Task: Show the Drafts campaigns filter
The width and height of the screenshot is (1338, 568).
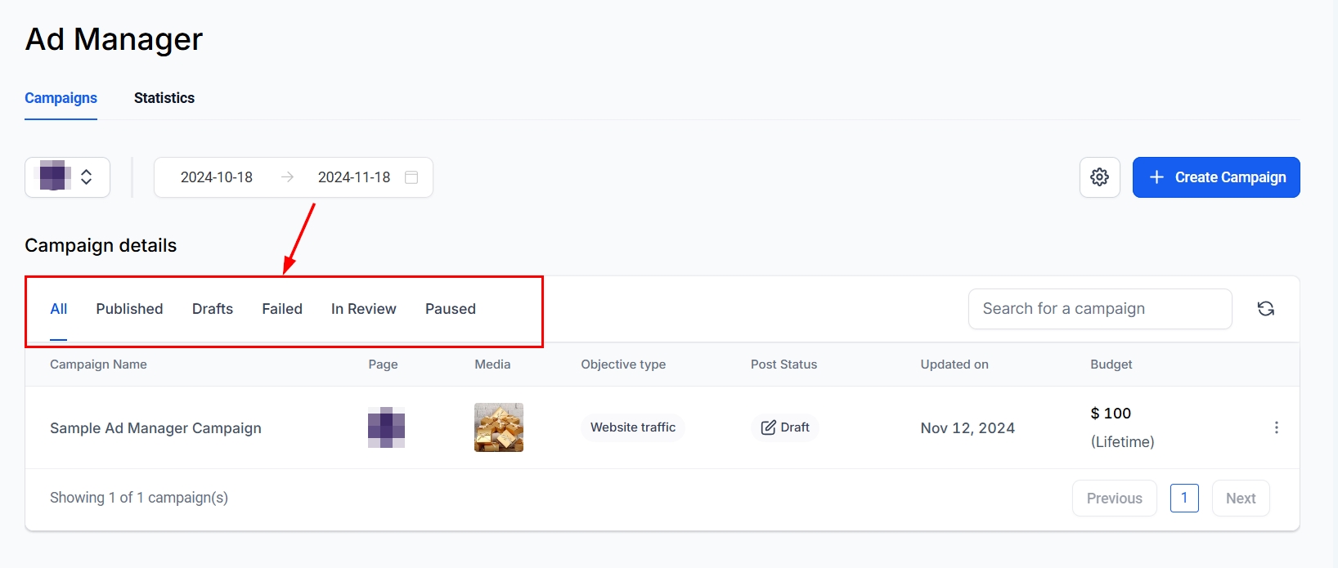Action: (x=213, y=309)
